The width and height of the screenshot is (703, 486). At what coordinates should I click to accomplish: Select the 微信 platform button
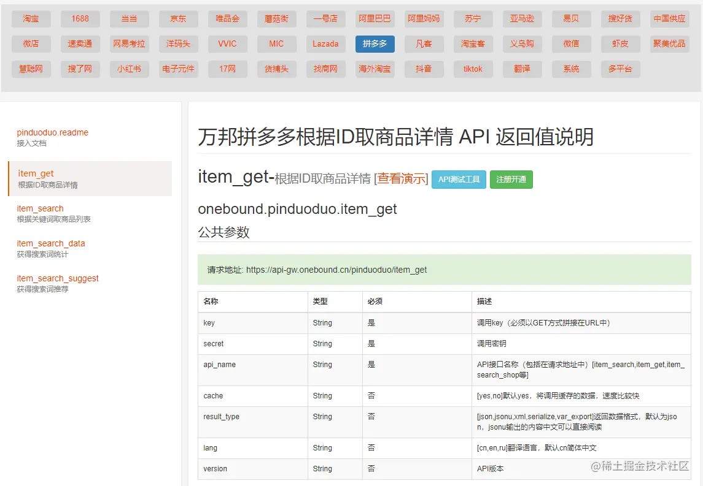pos(571,44)
